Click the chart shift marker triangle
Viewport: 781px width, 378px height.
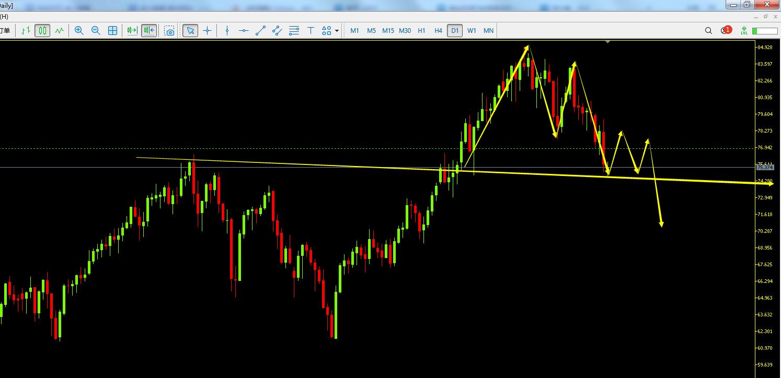[607, 42]
